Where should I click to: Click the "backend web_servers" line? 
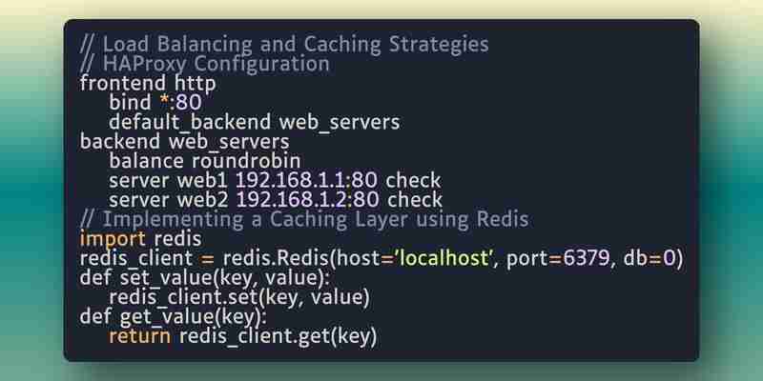point(184,142)
